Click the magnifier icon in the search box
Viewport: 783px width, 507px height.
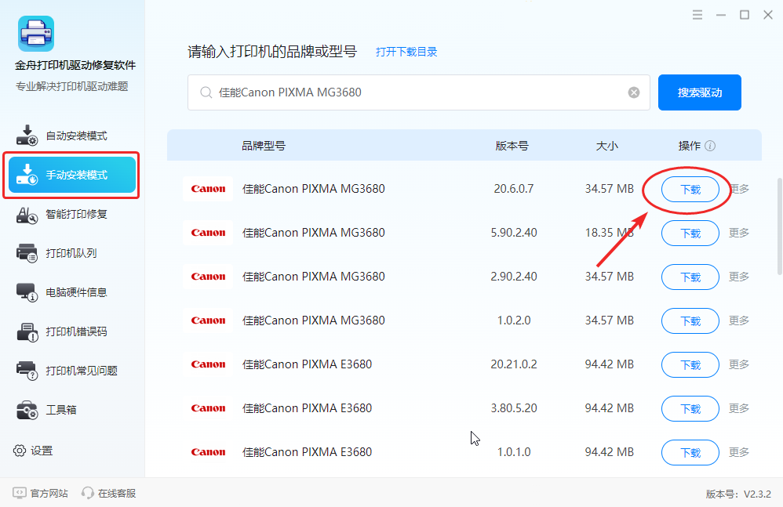click(x=206, y=92)
